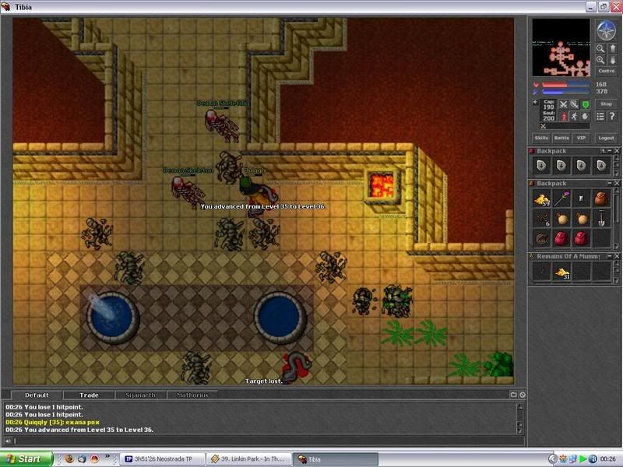
Task: Select the second tan bag in the backpack
Action: point(581,219)
